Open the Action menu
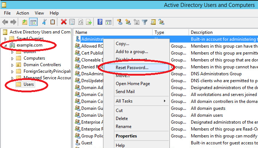The height and width of the screenshot is (148, 258). tap(22, 13)
